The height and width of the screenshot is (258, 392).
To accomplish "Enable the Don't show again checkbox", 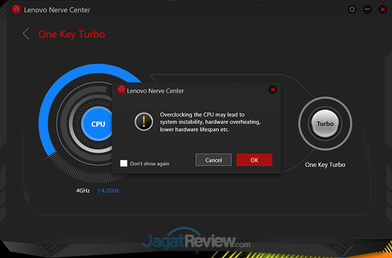I will pyautogui.click(x=124, y=163).
